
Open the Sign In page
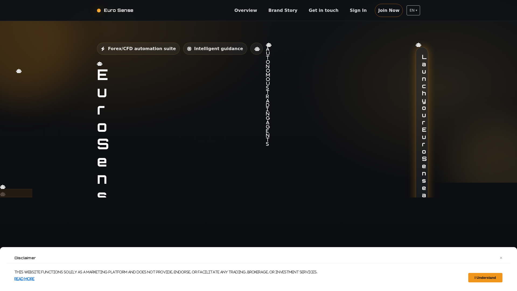pyautogui.click(x=358, y=10)
